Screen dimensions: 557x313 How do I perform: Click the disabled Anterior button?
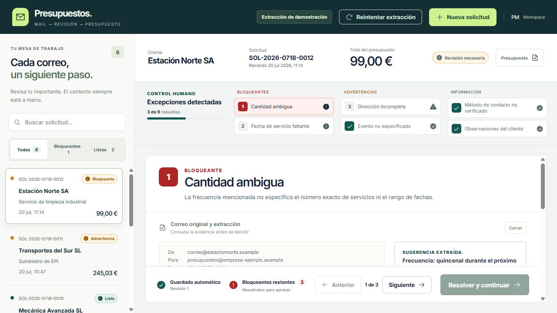[338, 285]
